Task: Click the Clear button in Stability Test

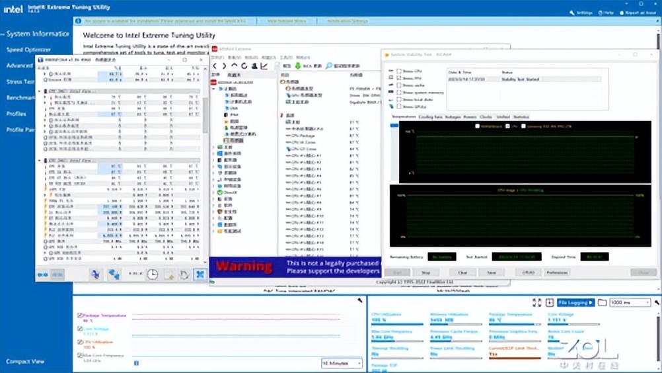Action: [462, 272]
